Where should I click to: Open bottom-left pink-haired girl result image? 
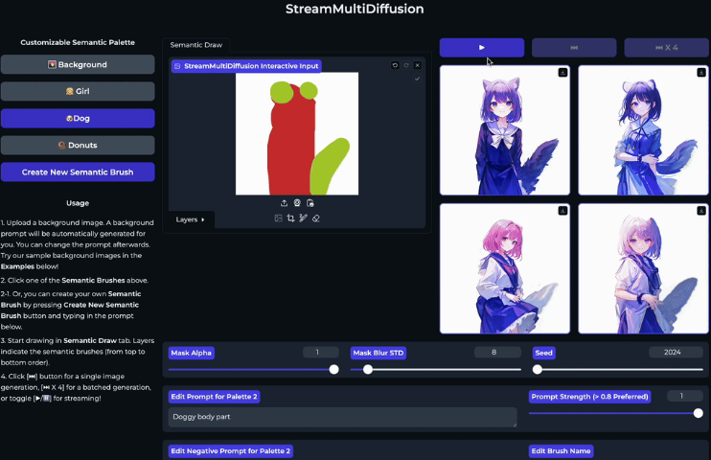(x=505, y=268)
